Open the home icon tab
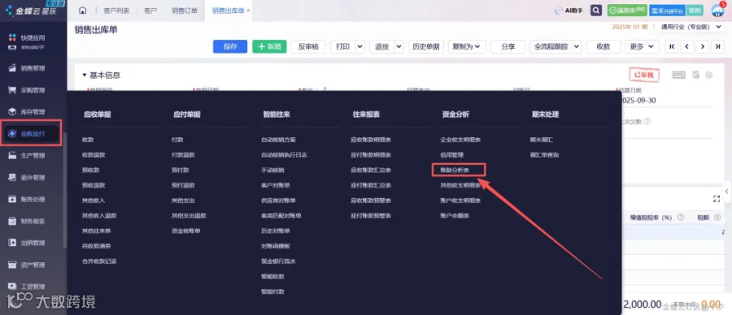732x315 pixels. point(83,11)
